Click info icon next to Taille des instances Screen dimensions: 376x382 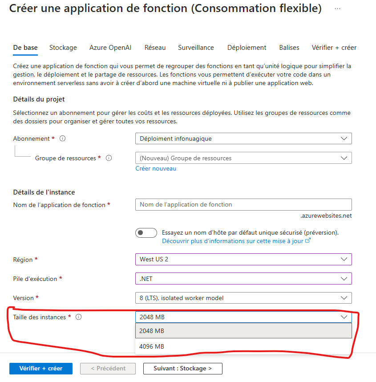click(78, 317)
